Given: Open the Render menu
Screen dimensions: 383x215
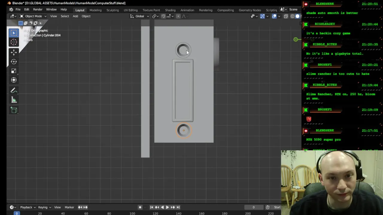Looking at the screenshot, I should [x=38, y=10].
